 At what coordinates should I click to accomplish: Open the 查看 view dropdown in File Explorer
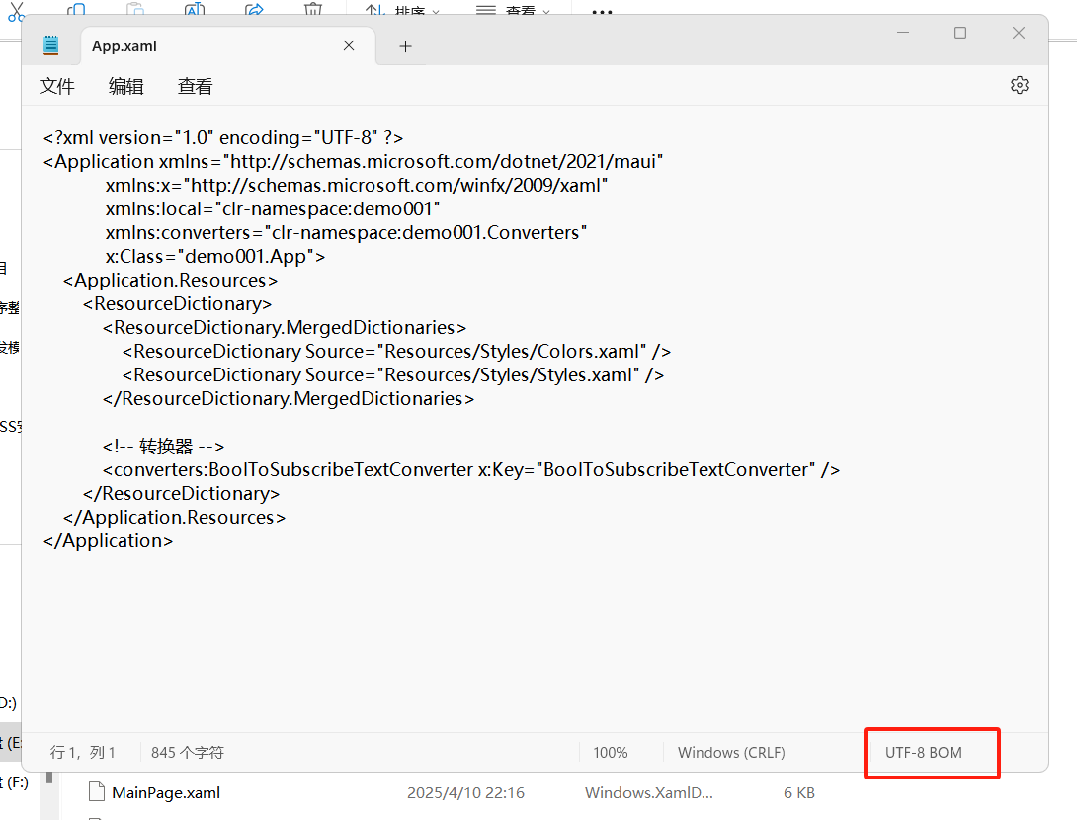pos(513,10)
